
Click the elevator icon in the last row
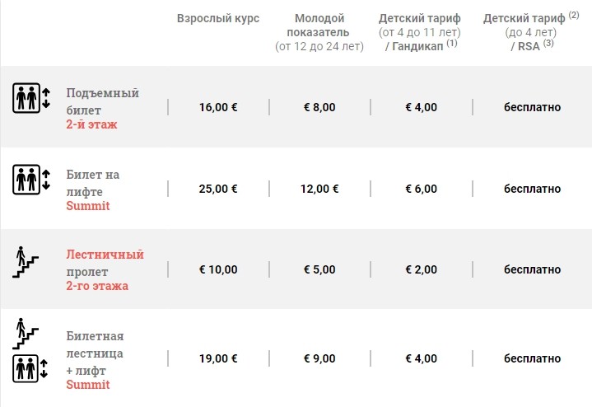(30, 368)
